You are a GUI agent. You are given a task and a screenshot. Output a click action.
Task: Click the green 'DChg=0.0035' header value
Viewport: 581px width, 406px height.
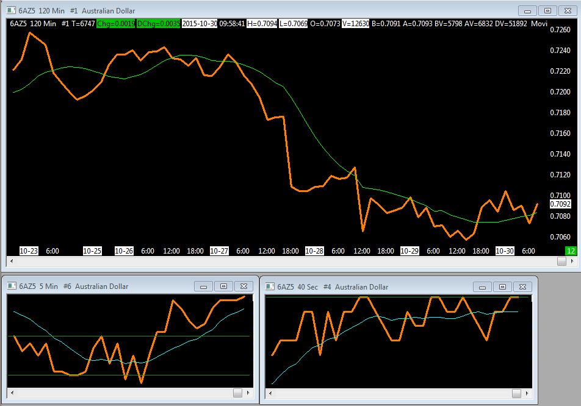(158, 24)
